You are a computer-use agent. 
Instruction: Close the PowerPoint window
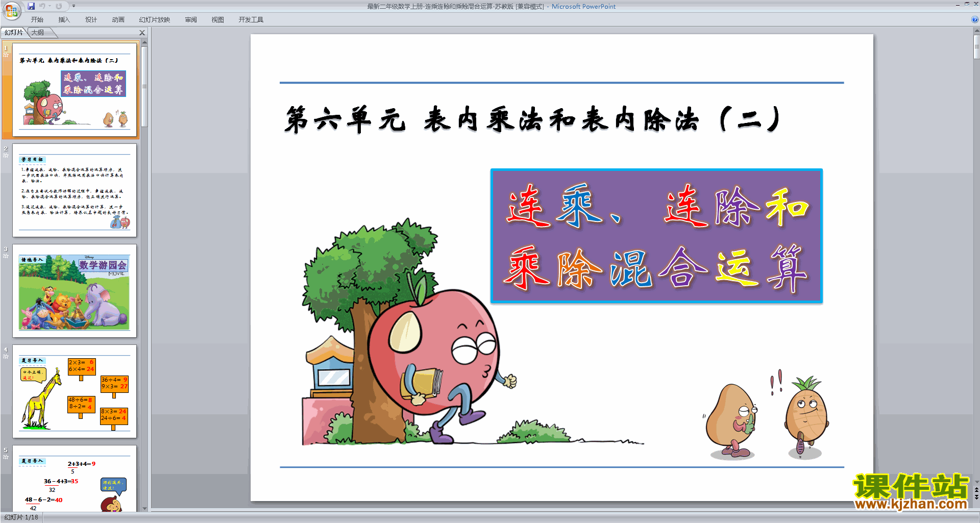coord(975,5)
